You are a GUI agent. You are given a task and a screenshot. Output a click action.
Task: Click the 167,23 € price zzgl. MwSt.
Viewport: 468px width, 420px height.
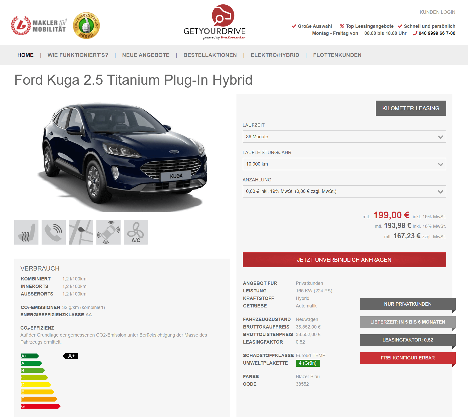point(407,236)
